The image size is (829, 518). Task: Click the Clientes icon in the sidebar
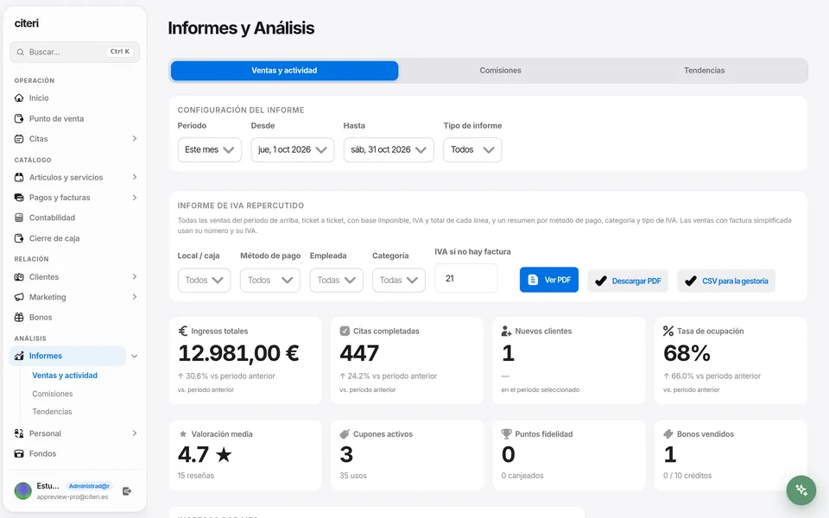pyautogui.click(x=19, y=277)
